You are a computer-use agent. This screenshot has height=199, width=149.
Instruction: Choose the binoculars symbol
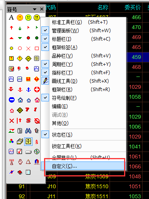point(28,131)
